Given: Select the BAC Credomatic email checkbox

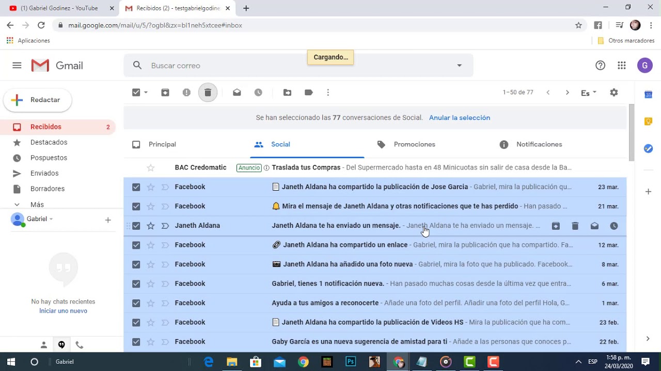Looking at the screenshot, I should (x=136, y=167).
